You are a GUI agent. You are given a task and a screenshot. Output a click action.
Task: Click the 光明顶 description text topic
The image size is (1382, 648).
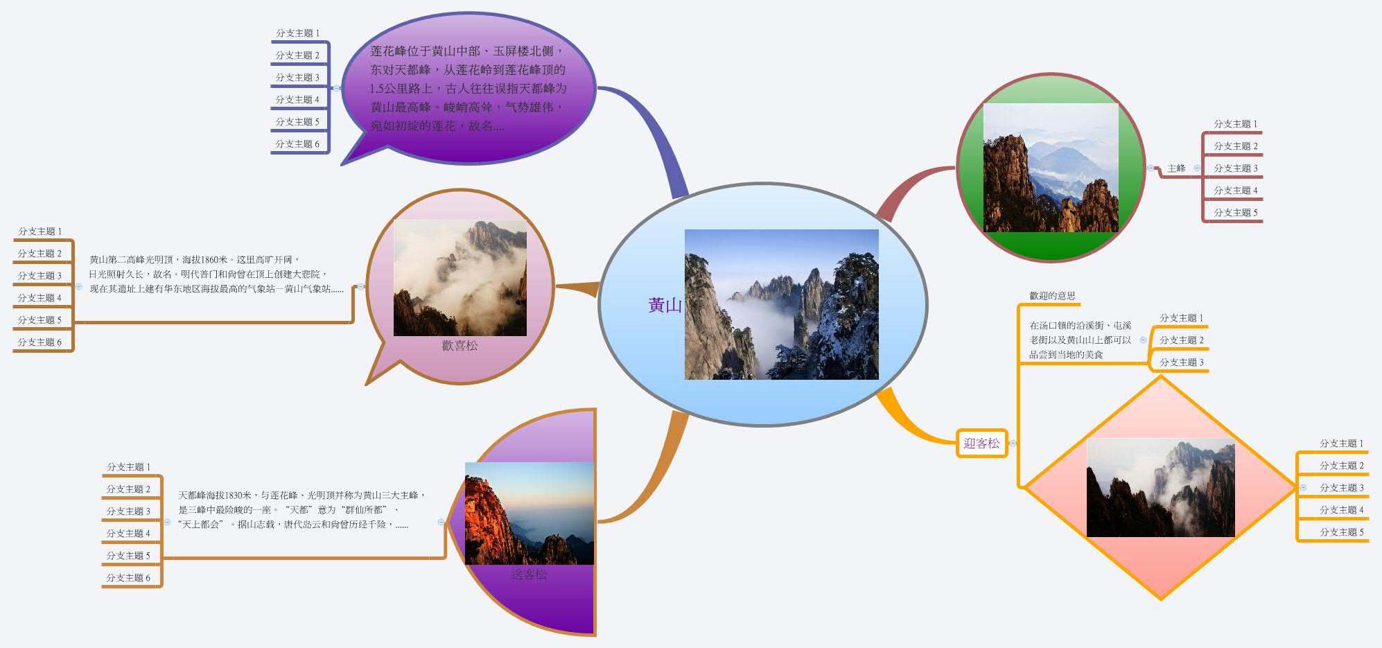[x=216, y=274]
